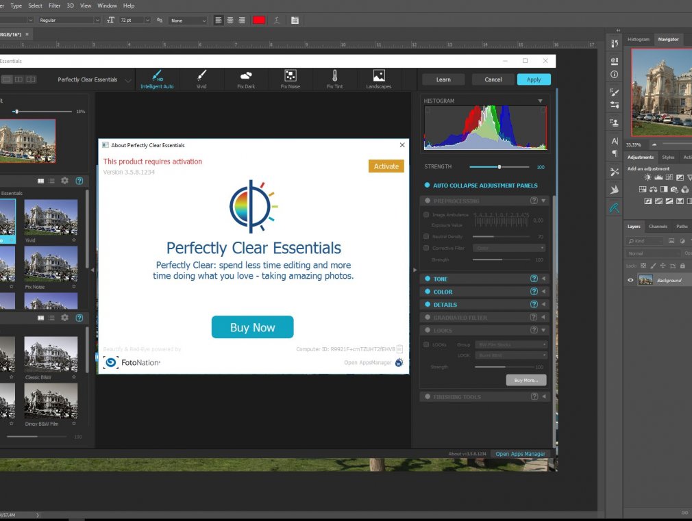The image size is (692, 521).
Task: Click the red text color swatch
Action: [x=259, y=21]
